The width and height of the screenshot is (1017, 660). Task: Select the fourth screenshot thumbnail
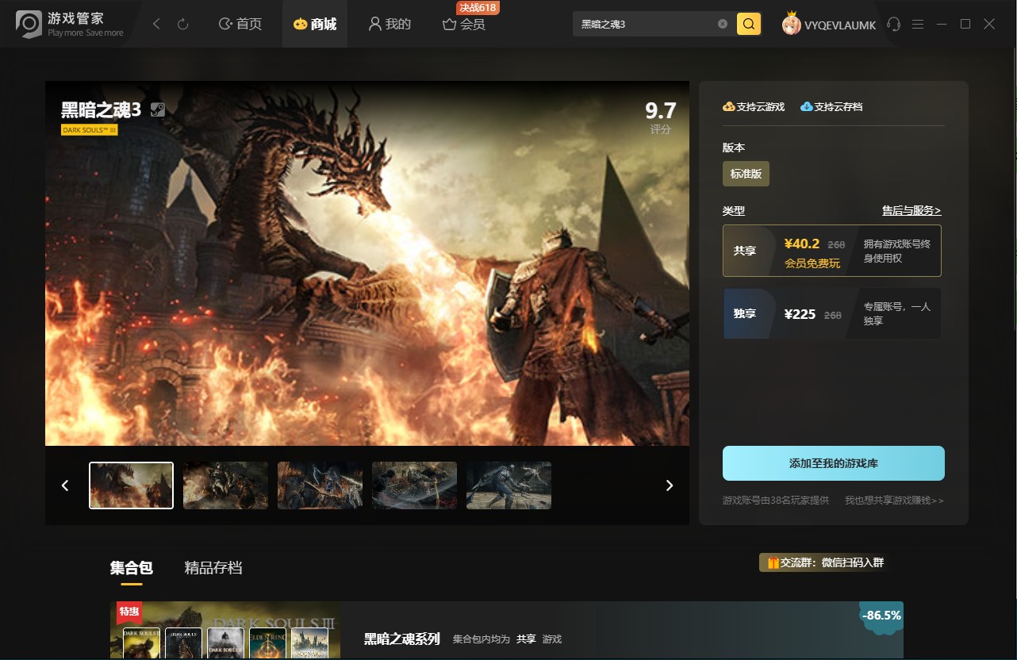pos(414,485)
